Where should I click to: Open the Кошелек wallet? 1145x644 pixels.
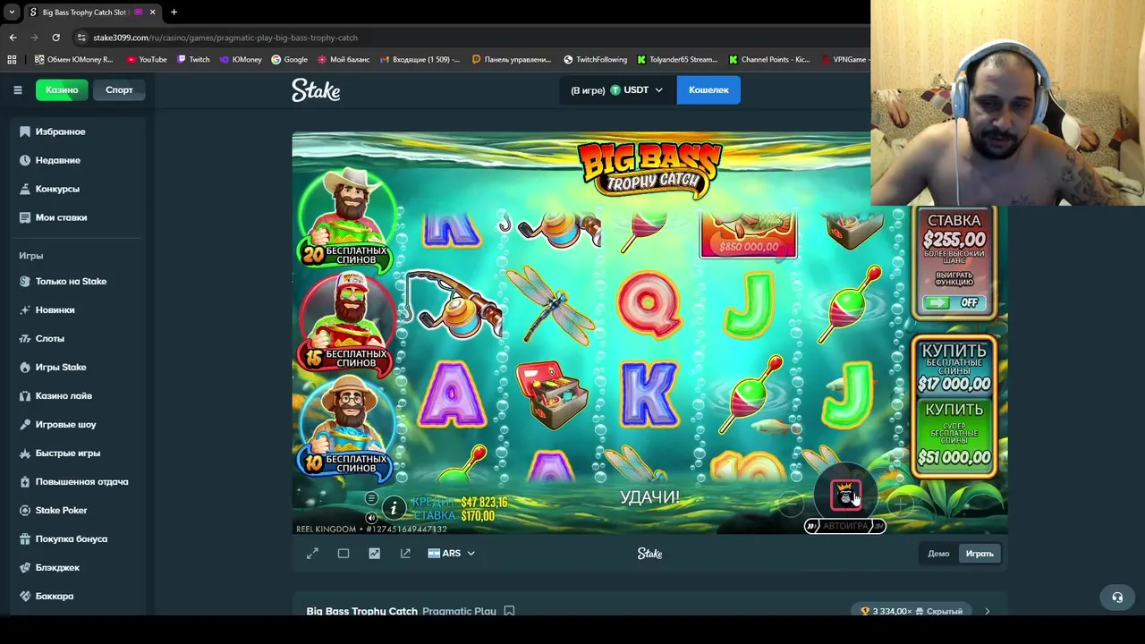pyautogui.click(x=708, y=89)
